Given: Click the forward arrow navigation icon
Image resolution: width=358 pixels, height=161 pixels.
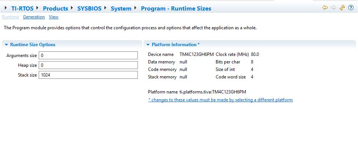Looking at the screenshot, I should (x=334, y=8).
